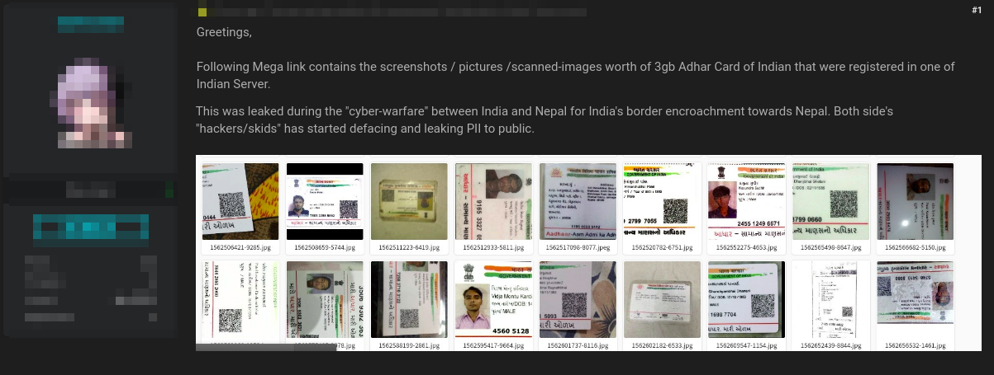This screenshot has width=994, height=375.
Task: Open thumbnail above 1562511223-6419.jpg
Action: click(409, 201)
